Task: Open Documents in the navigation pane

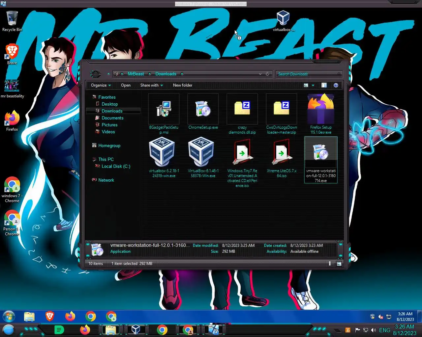Action: [x=112, y=118]
